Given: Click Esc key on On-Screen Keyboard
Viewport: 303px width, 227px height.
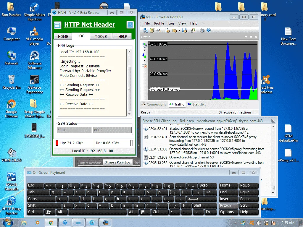Looking at the screenshot, I should pos(35,186).
